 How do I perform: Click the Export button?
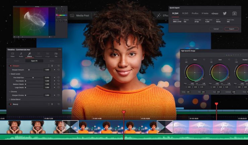pos(231,29)
